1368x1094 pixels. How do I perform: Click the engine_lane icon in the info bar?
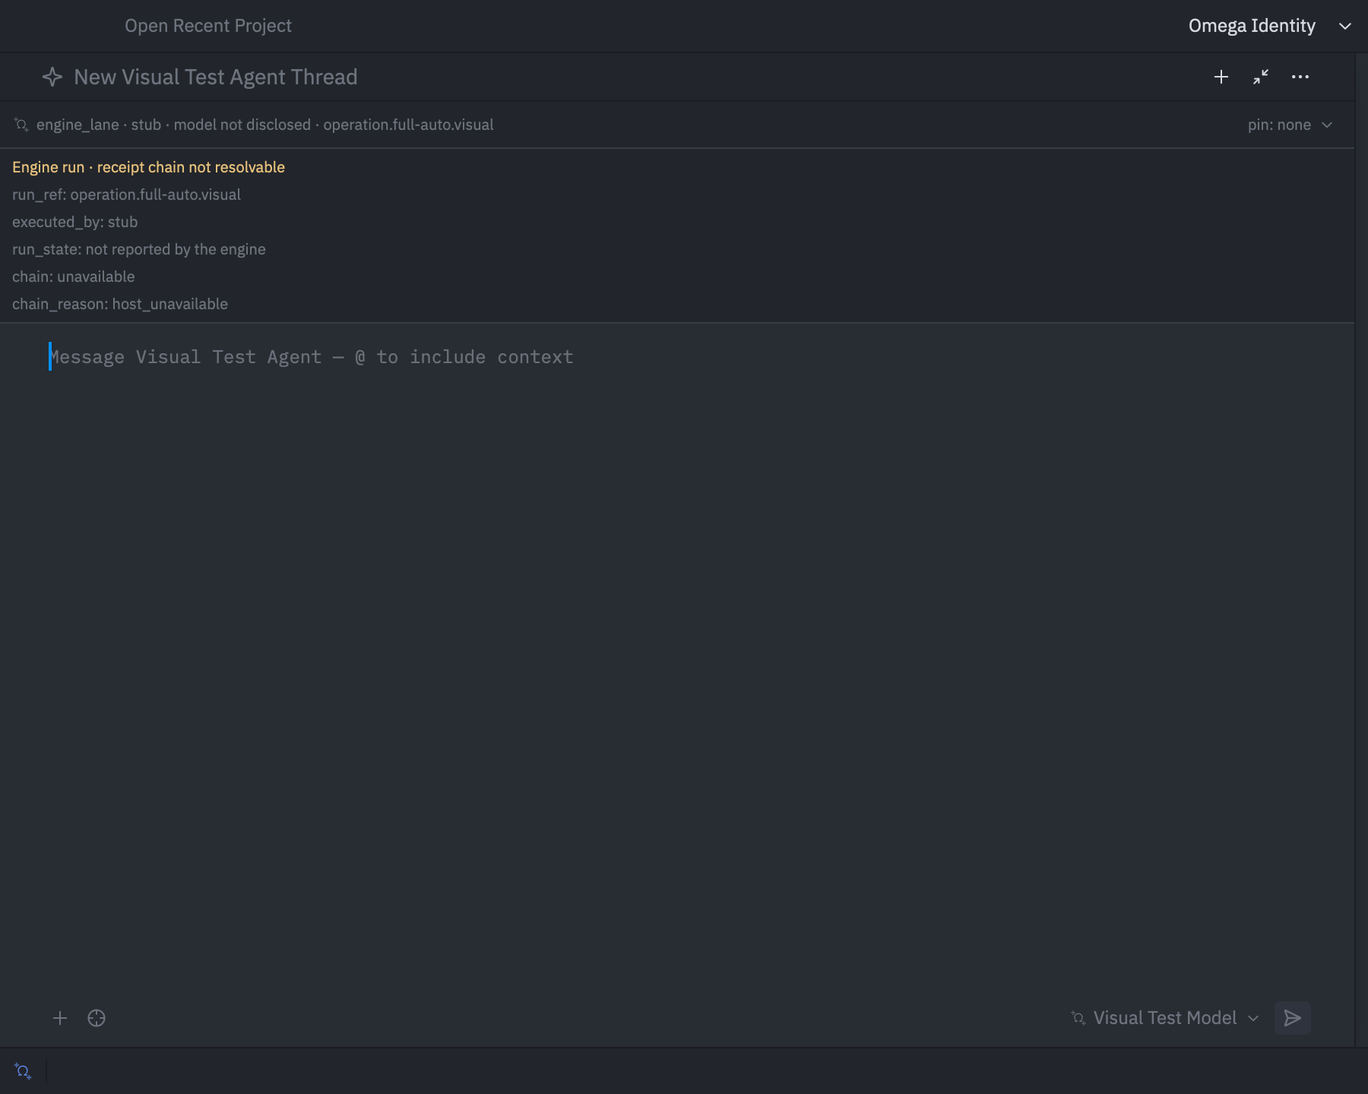coord(21,125)
